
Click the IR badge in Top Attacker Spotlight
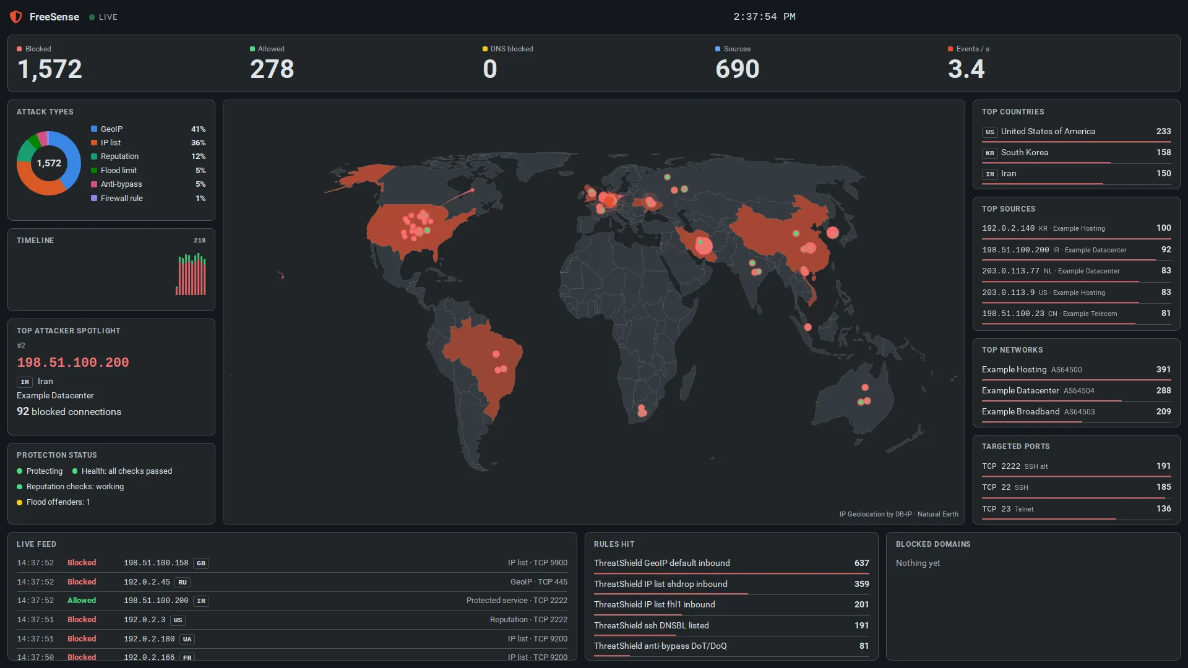tap(25, 382)
